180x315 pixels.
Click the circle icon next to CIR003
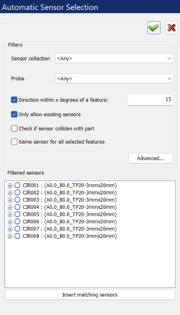(x=17, y=200)
